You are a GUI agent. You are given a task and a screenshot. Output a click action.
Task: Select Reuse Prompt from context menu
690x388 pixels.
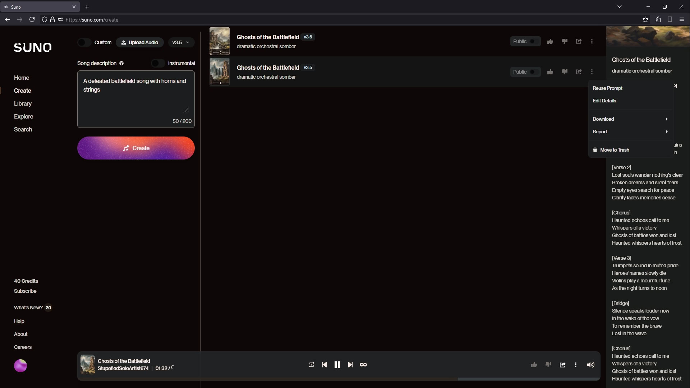pyautogui.click(x=607, y=88)
